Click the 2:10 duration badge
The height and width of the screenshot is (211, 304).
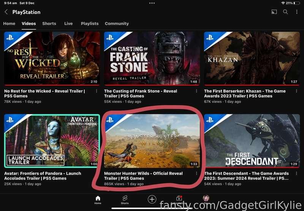click(94, 82)
